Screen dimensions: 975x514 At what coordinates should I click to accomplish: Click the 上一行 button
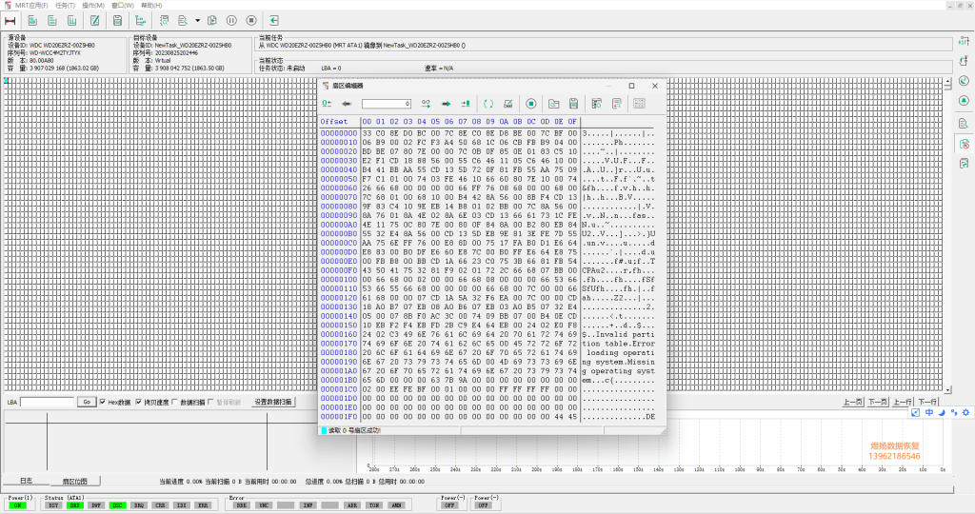click(x=903, y=402)
